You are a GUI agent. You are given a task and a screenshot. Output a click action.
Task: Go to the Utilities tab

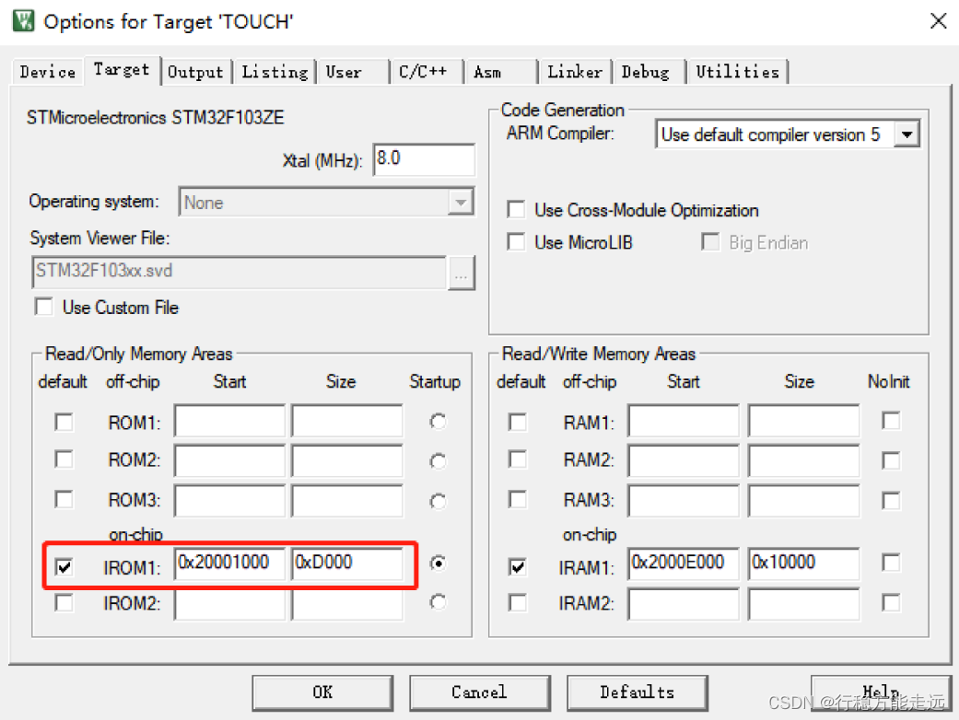[x=738, y=72]
